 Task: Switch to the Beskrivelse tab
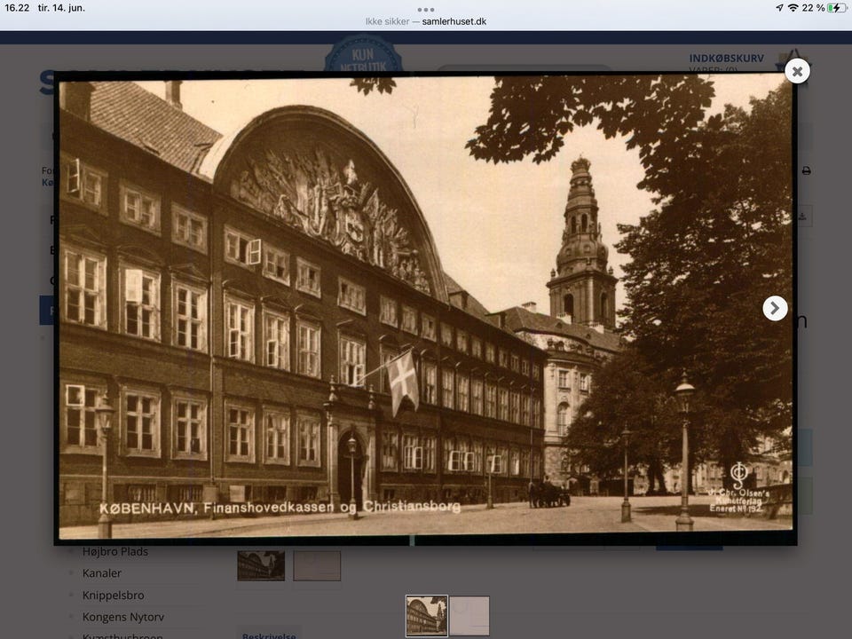(269, 635)
